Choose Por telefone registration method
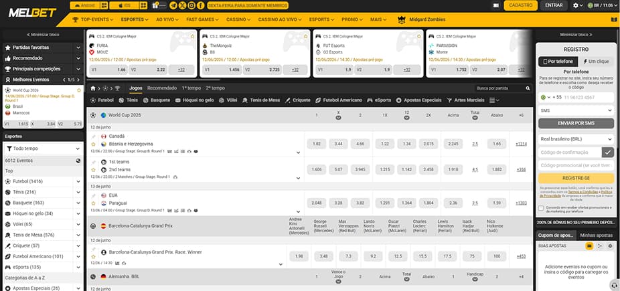620x291 pixels. pyautogui.click(x=558, y=62)
